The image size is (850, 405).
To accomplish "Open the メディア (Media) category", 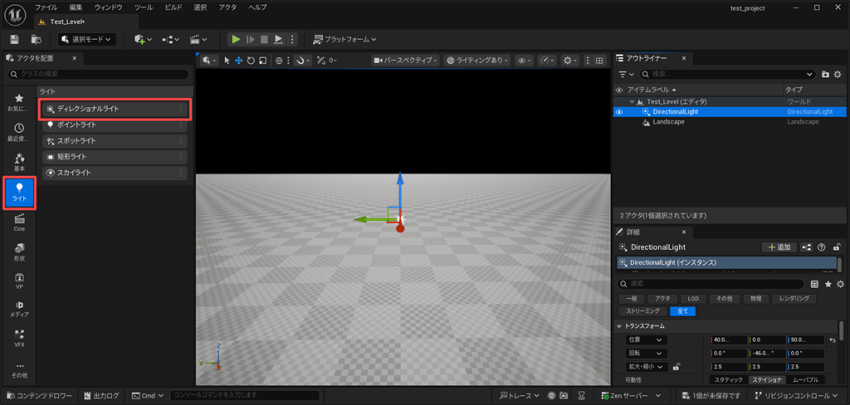I will (19, 309).
